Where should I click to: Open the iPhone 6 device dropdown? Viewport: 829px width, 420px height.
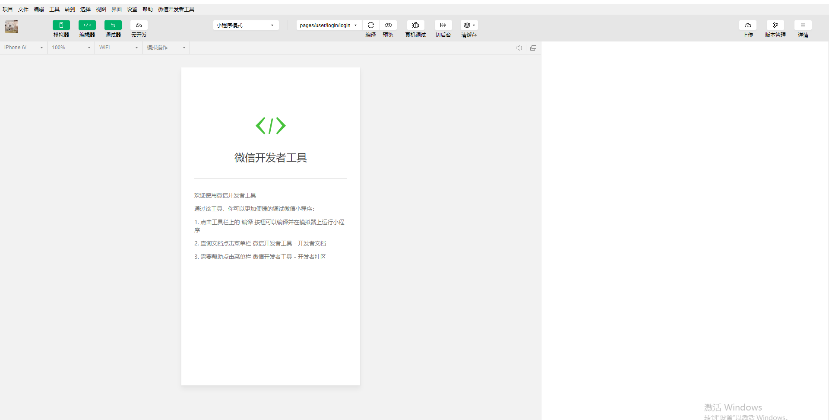click(x=24, y=48)
